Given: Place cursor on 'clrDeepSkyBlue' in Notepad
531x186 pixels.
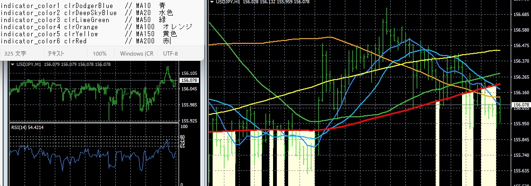Looking at the screenshot, I should 90,13.
